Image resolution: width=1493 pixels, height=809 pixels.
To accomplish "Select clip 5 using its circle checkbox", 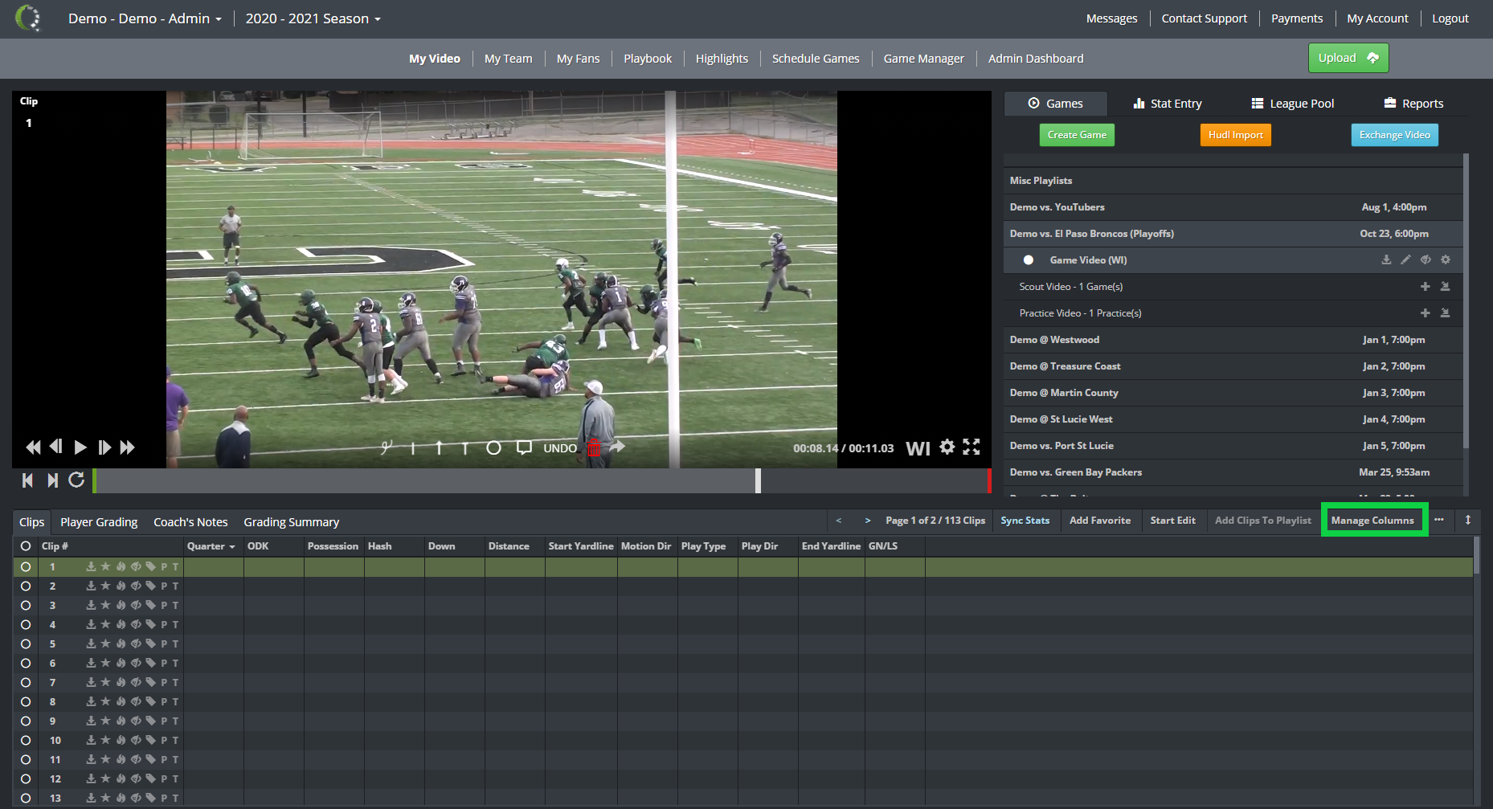I will (26, 644).
